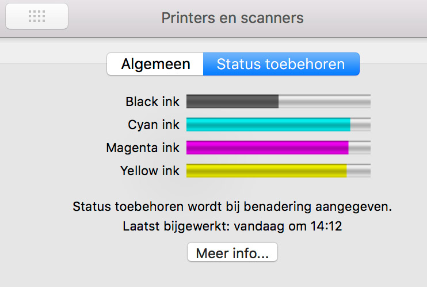Click the filled magenta part of Magenta ink bar
Screen dimensions: 427x287
tap(267, 148)
